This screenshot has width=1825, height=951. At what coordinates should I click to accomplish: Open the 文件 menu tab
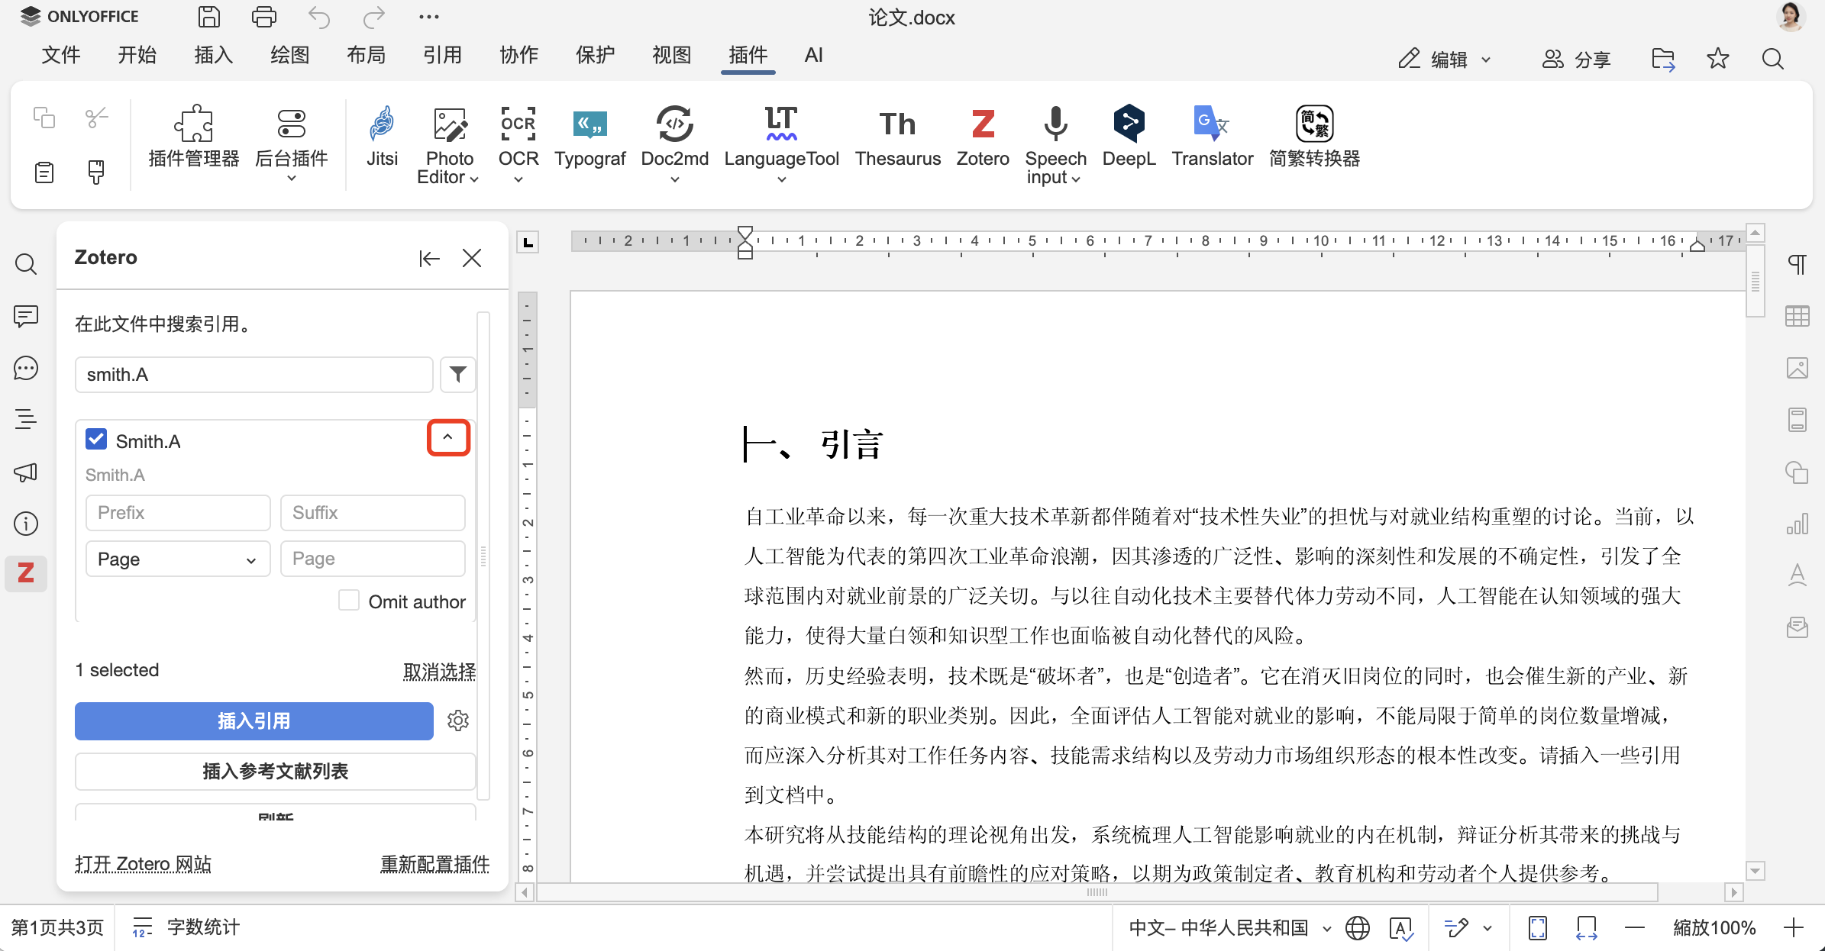[x=61, y=55]
